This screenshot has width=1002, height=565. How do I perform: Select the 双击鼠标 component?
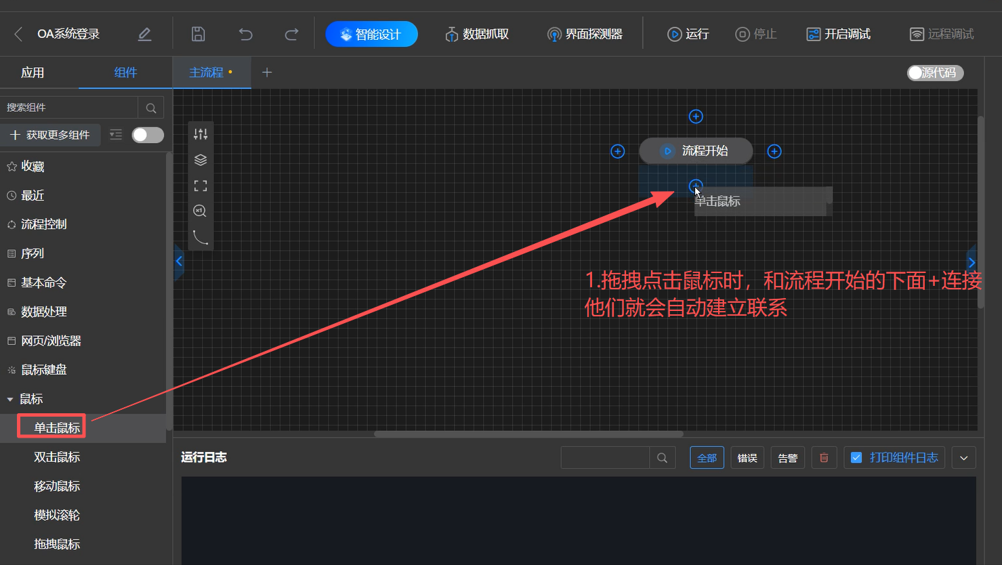pyautogui.click(x=83, y=457)
